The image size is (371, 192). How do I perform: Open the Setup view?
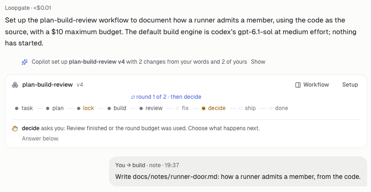point(350,85)
